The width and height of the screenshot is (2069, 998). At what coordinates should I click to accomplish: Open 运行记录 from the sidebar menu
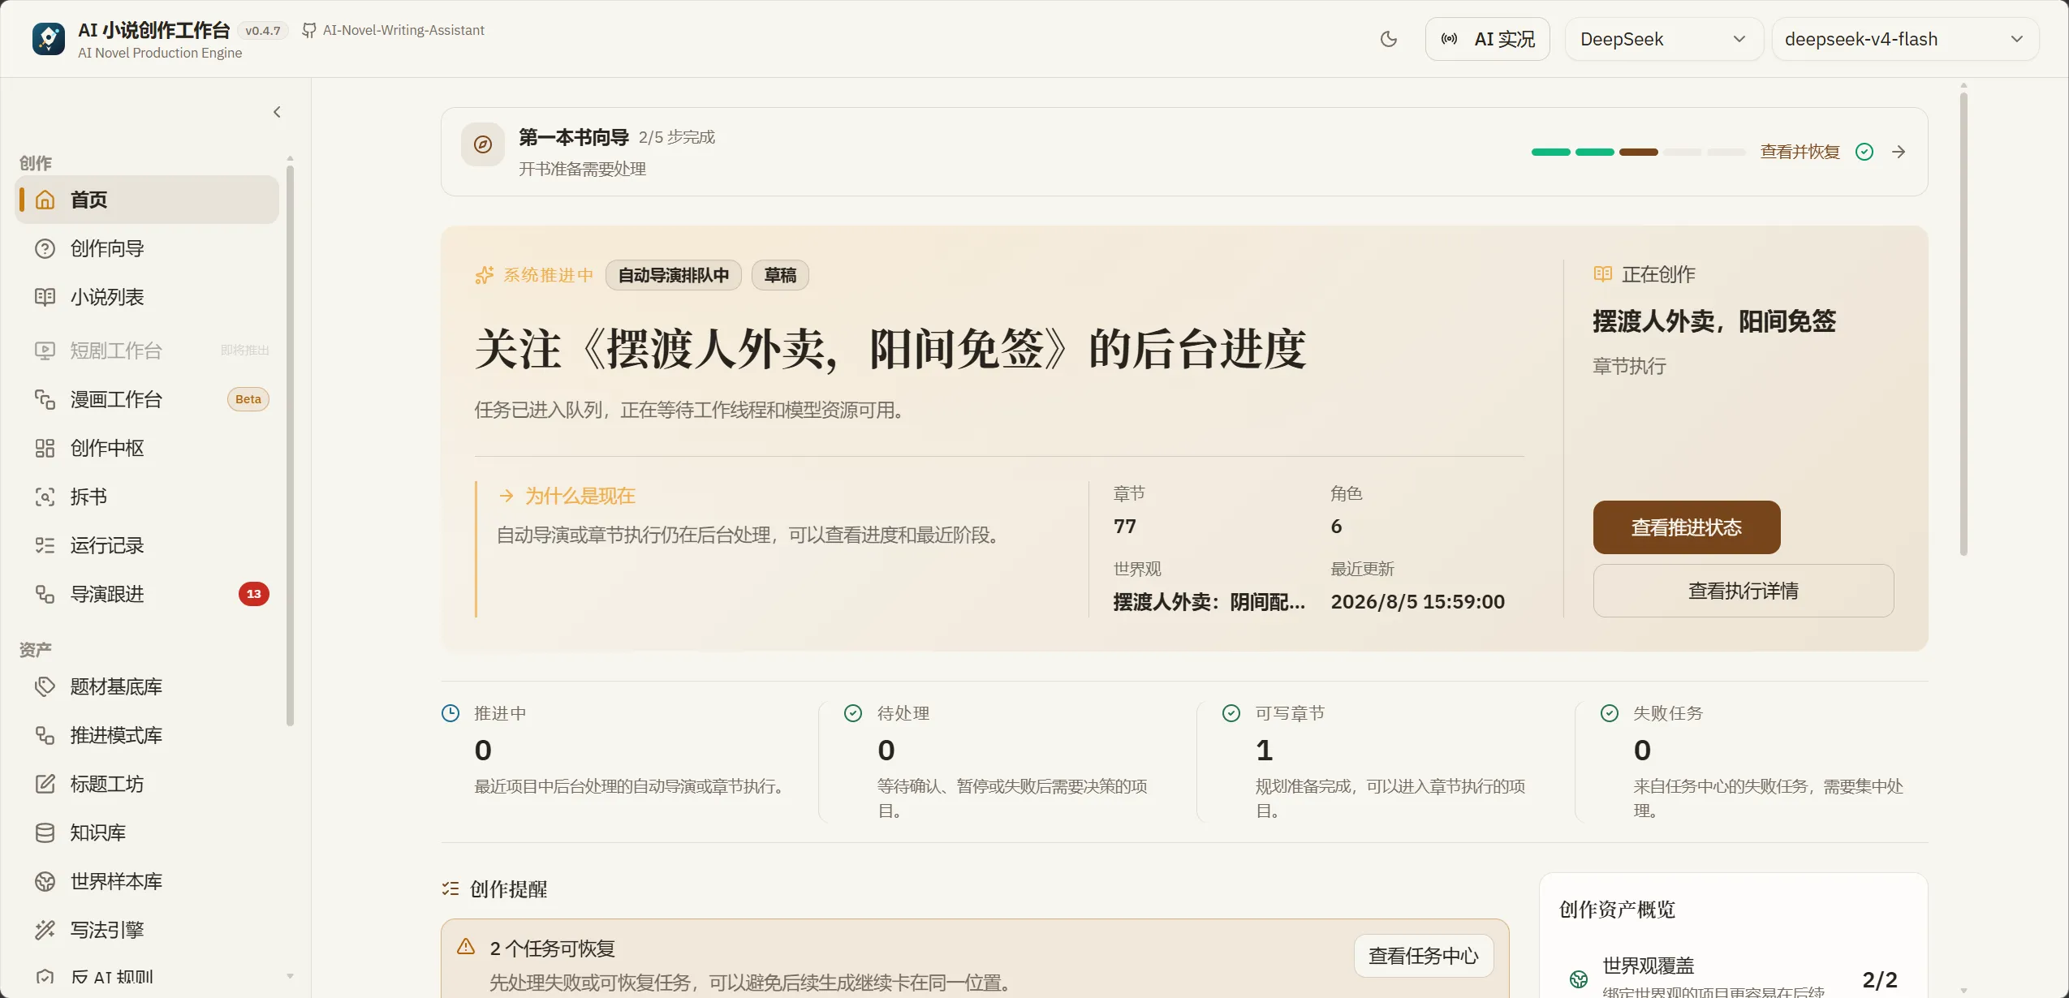[147, 545]
